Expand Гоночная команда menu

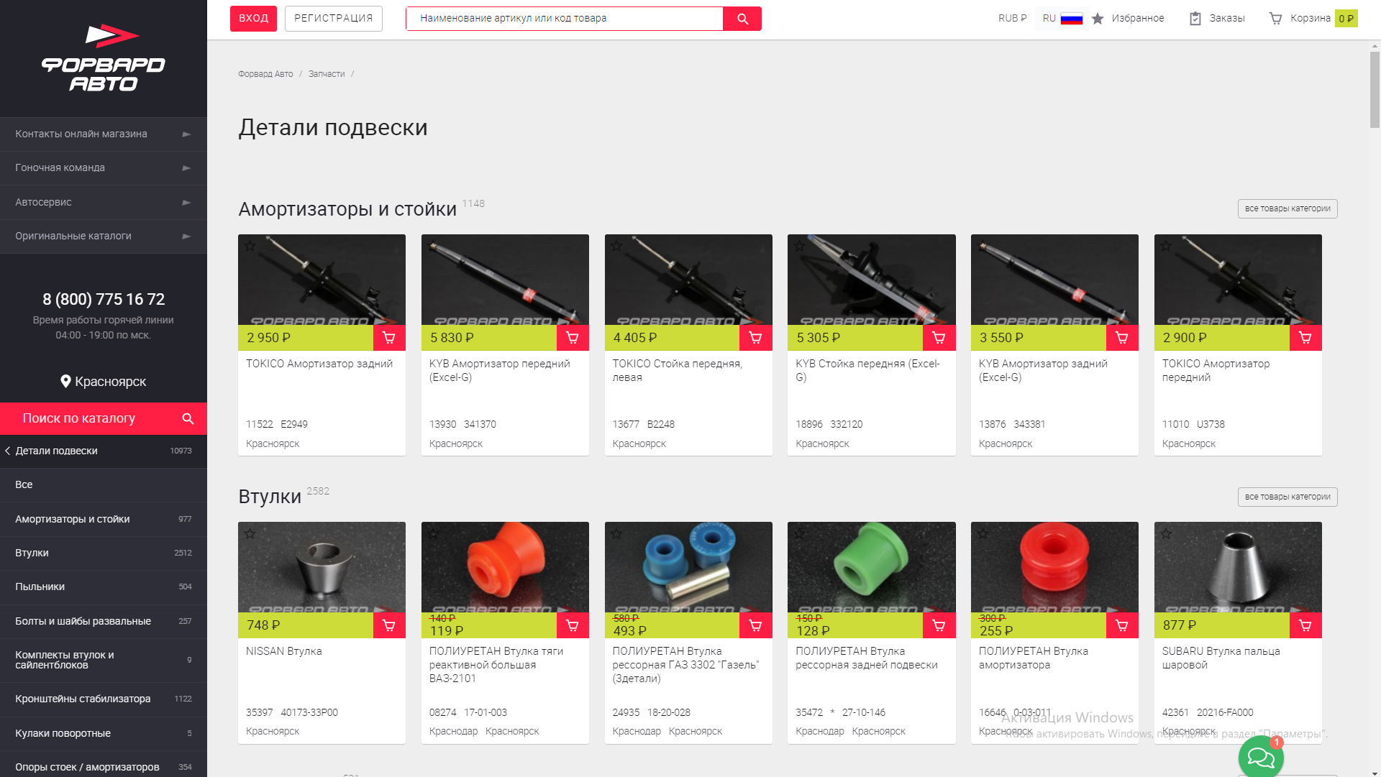tap(104, 168)
